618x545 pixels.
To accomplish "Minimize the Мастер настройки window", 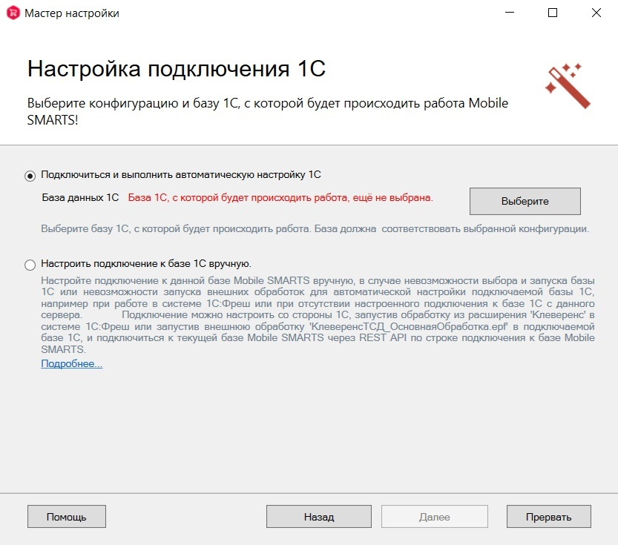I will pos(510,13).
